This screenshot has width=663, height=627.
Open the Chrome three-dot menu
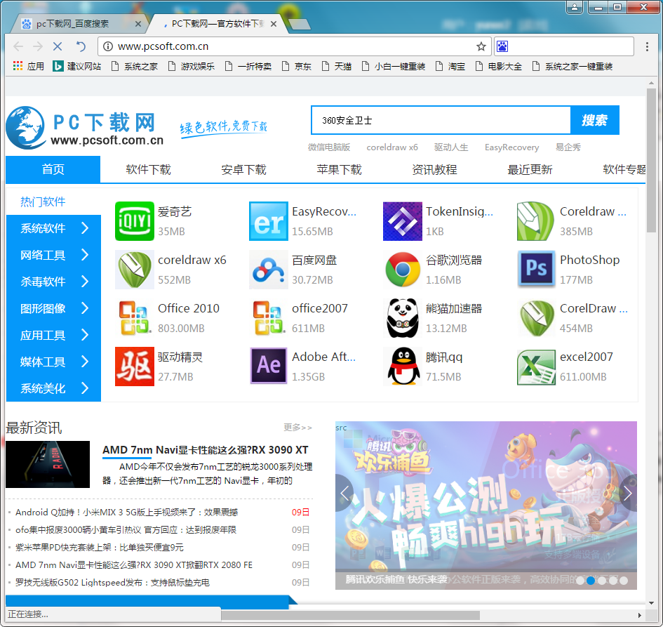(x=647, y=46)
